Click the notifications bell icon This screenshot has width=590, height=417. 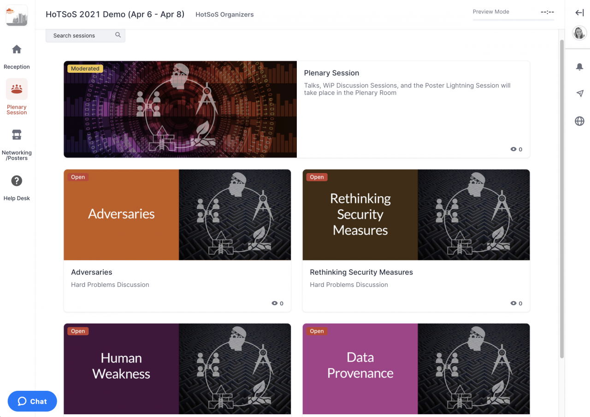click(x=579, y=67)
